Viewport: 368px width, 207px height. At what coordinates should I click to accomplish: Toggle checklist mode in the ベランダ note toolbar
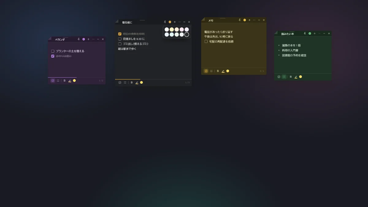pos(53,81)
